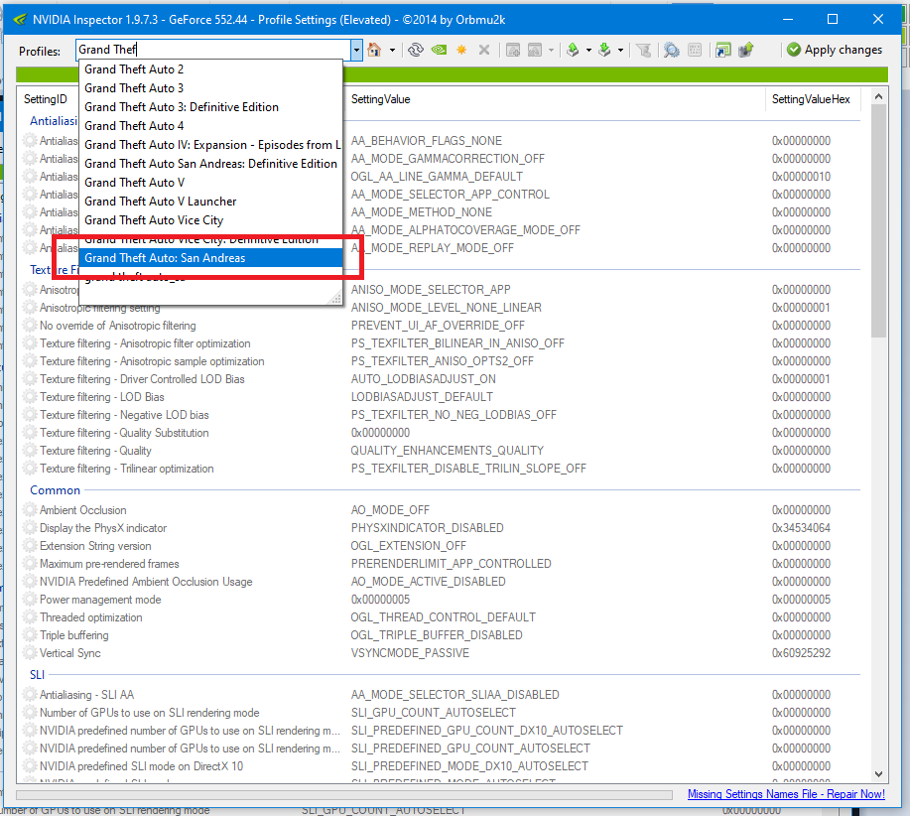Choose Grand Theft Auto IV: Expansion entry

click(x=210, y=145)
